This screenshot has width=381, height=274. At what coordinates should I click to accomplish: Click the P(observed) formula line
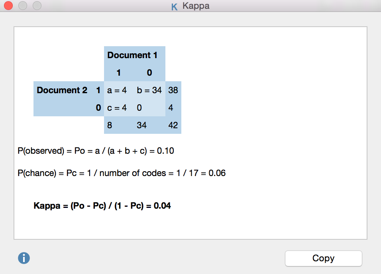click(96, 151)
